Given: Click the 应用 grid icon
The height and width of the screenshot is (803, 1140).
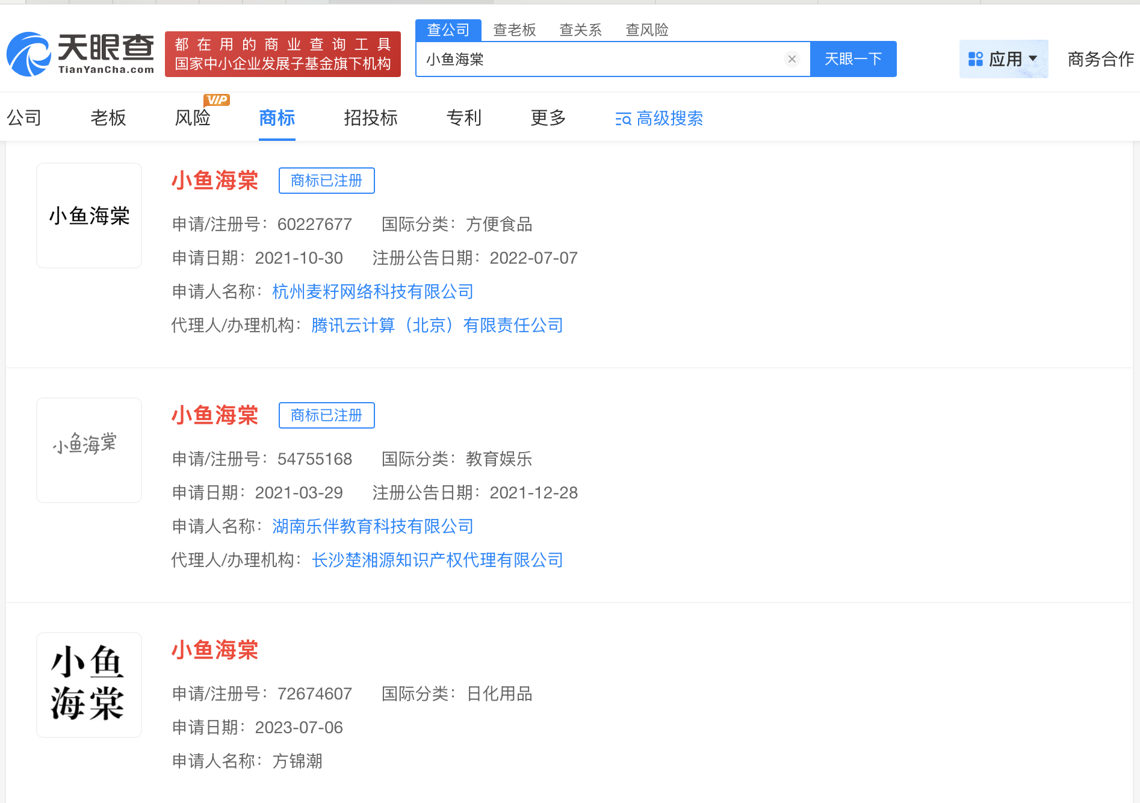Looking at the screenshot, I should pos(975,59).
